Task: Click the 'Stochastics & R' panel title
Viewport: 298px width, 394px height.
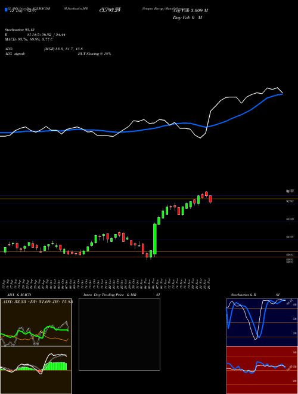Action: click(x=244, y=295)
